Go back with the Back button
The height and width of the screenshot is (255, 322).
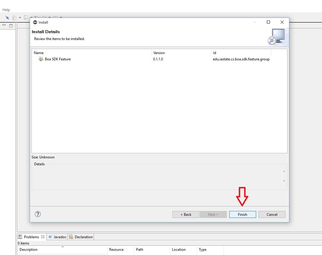(186, 214)
